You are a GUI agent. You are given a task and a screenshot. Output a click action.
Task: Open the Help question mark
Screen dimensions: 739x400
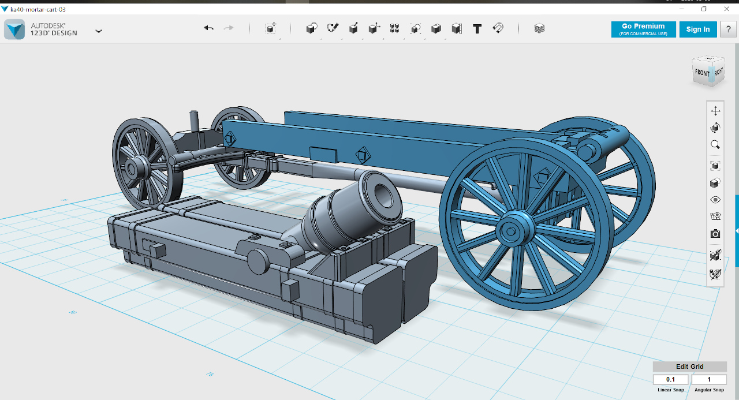pyautogui.click(x=728, y=29)
